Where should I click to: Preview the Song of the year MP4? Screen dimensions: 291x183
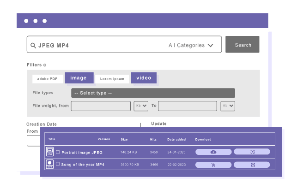tap(252, 165)
